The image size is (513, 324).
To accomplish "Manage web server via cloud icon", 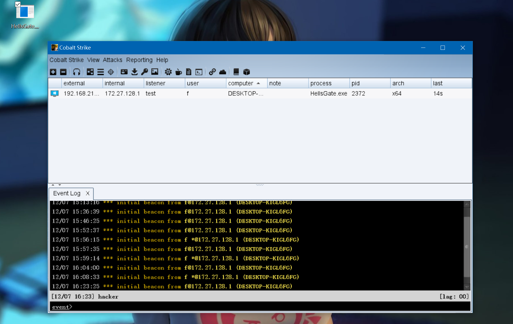I will tap(223, 72).
